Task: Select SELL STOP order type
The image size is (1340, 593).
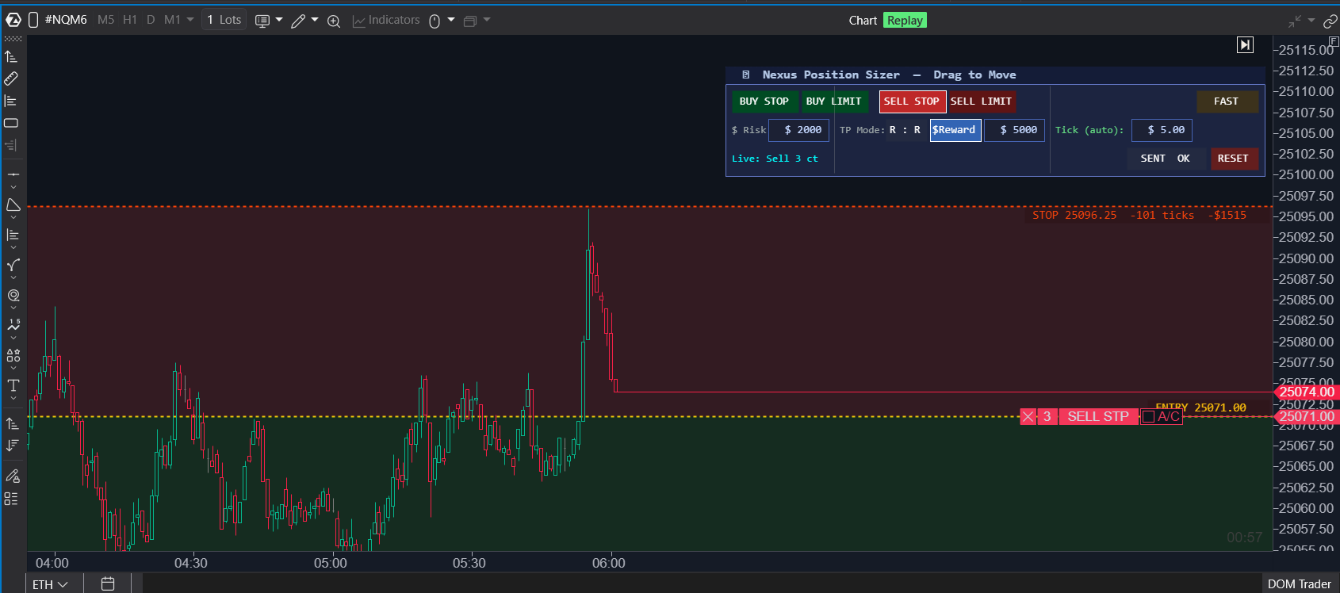Action: 912,101
